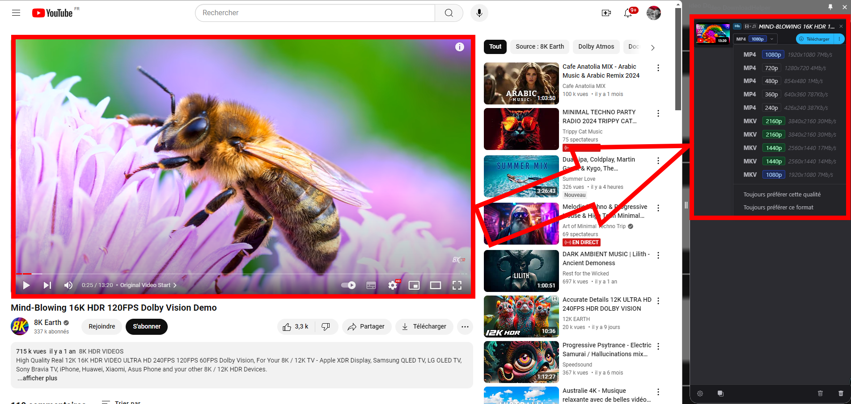
Task: Open the notifications bell
Action: tap(628, 13)
